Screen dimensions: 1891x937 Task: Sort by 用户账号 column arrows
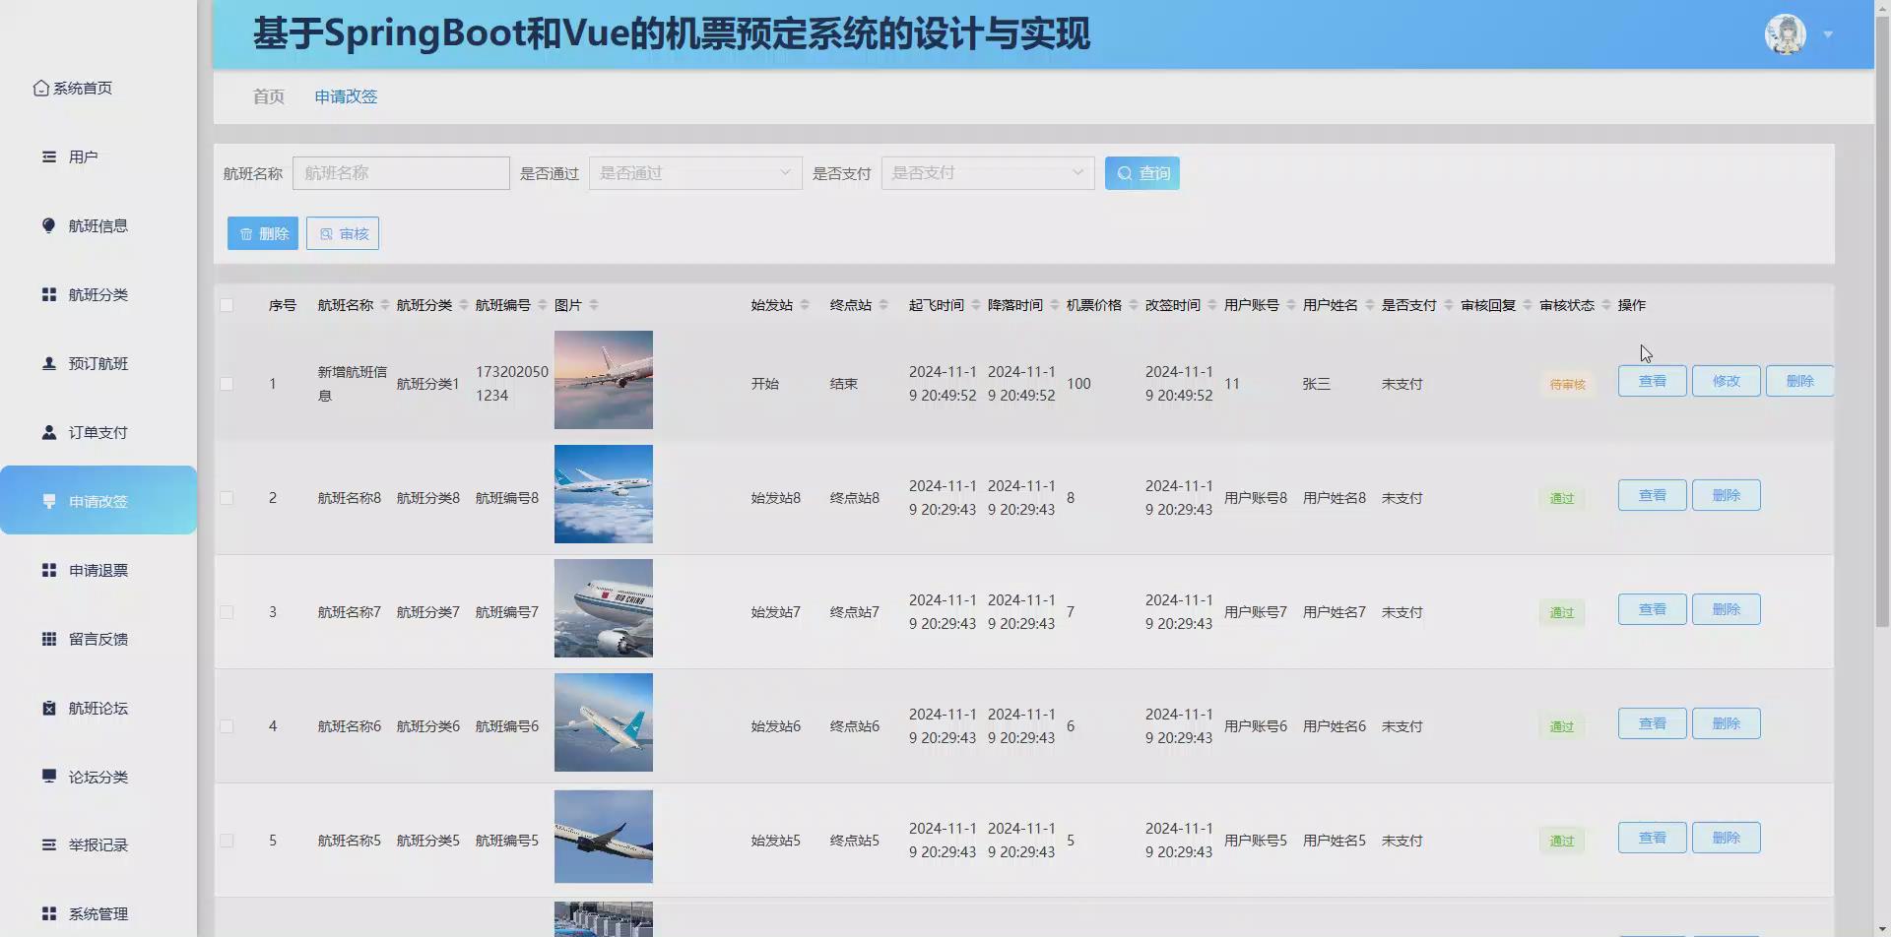point(1291,305)
